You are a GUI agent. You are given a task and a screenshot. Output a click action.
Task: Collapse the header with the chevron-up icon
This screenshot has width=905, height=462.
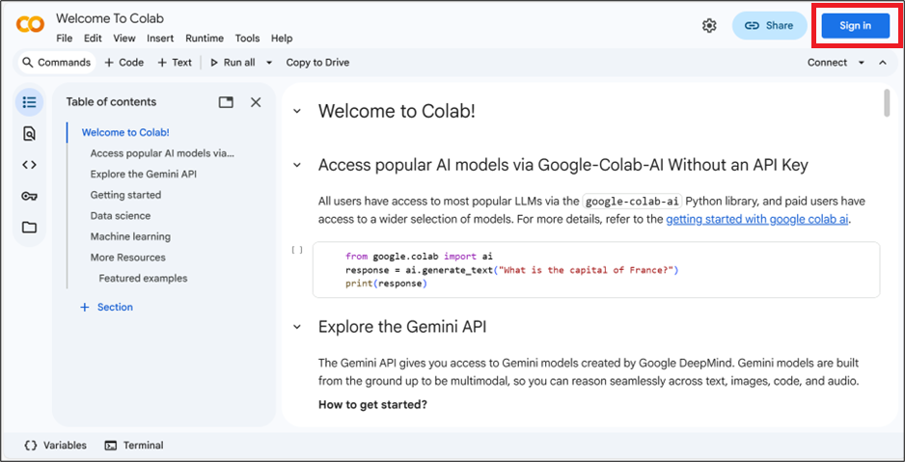click(x=883, y=63)
